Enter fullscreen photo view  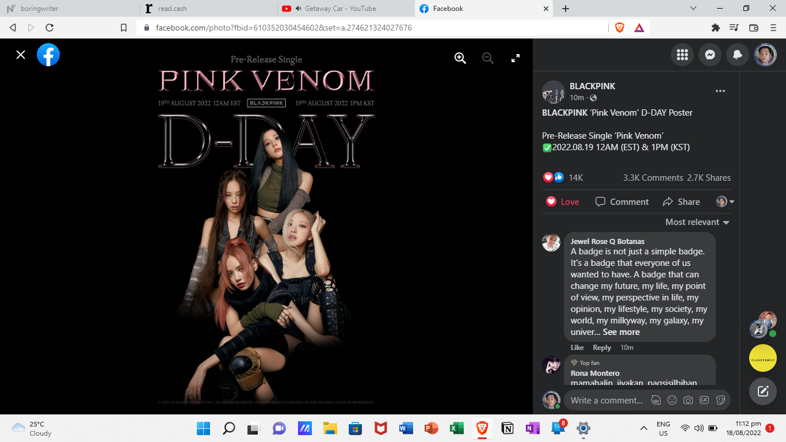pyautogui.click(x=516, y=58)
